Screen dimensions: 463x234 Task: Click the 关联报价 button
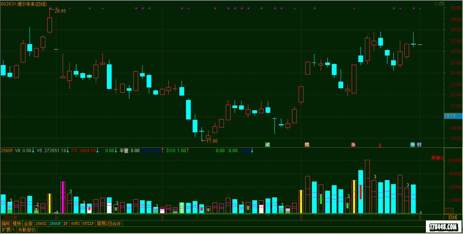pyautogui.click(x=27, y=230)
